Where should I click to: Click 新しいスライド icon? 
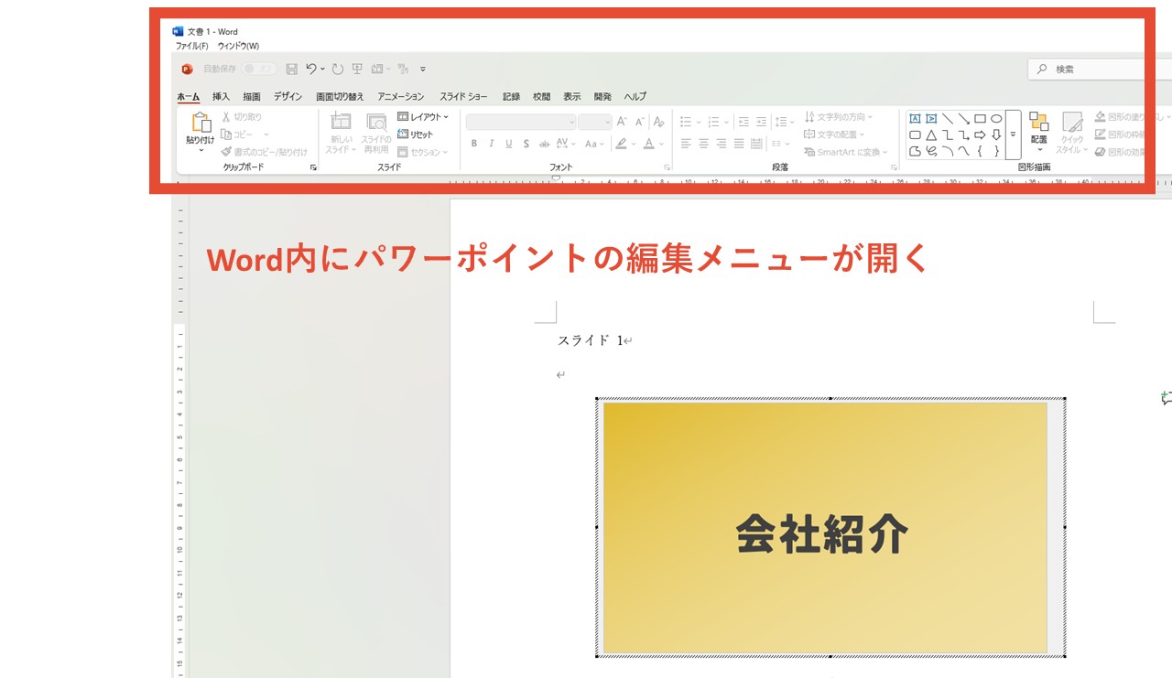pos(341,122)
